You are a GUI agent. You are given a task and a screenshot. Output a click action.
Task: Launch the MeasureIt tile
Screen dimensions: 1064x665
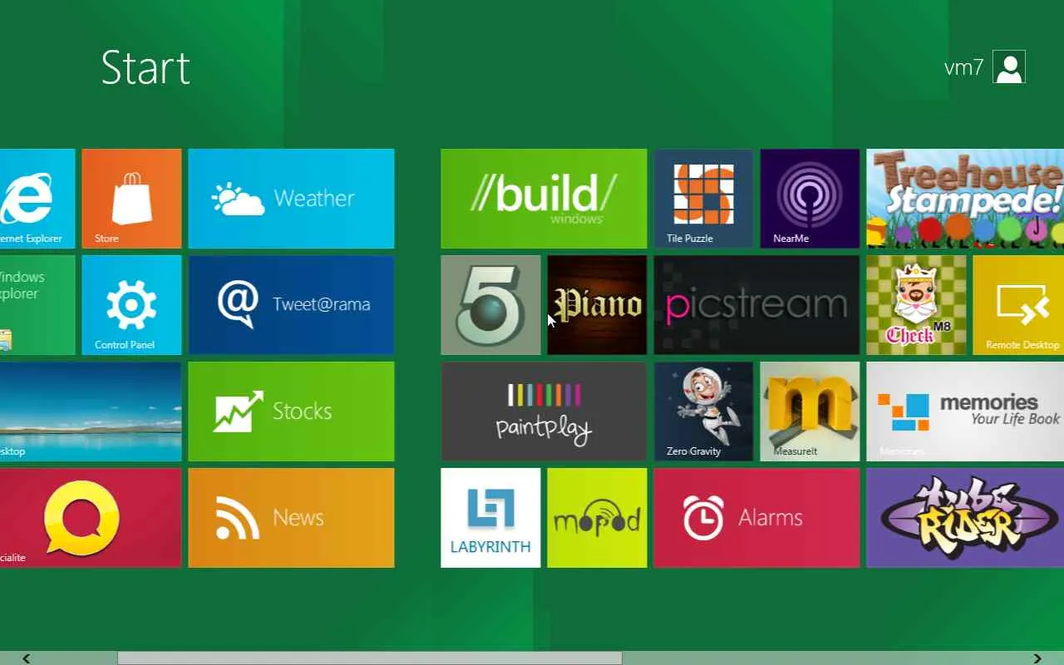tap(810, 411)
